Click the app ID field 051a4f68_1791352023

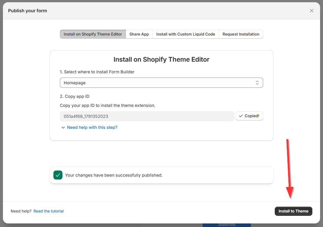pyautogui.click(x=147, y=116)
